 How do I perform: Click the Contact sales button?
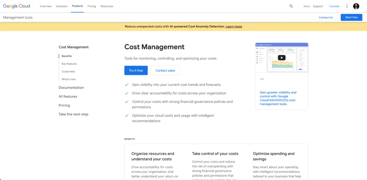165,70
